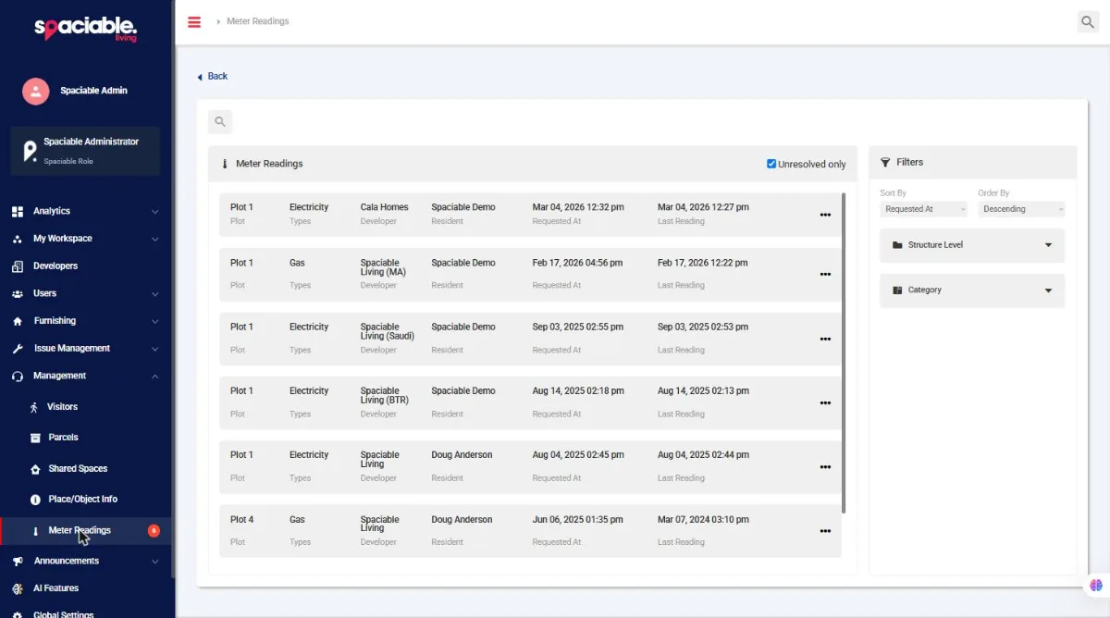Viewport: 1110px width, 618px height.
Task: Open the AI brain icon at bottom right
Action: 1096,585
